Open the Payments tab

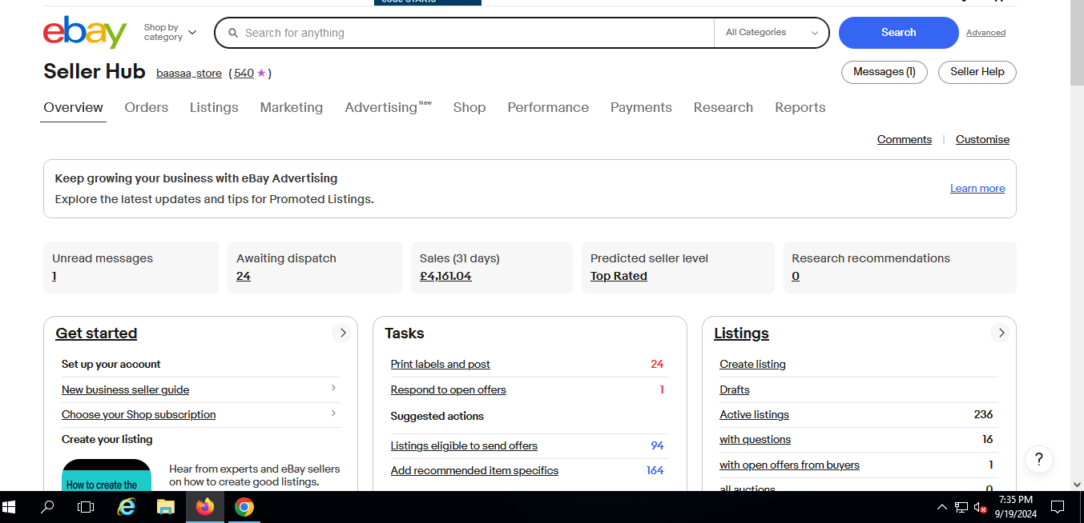coord(641,108)
